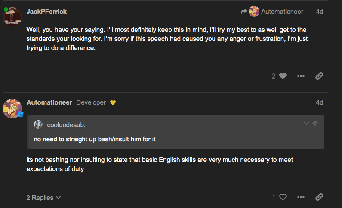This screenshot has width=342, height=208.
Task: Show who liked JackPFerrick's post count
Action: point(274,76)
